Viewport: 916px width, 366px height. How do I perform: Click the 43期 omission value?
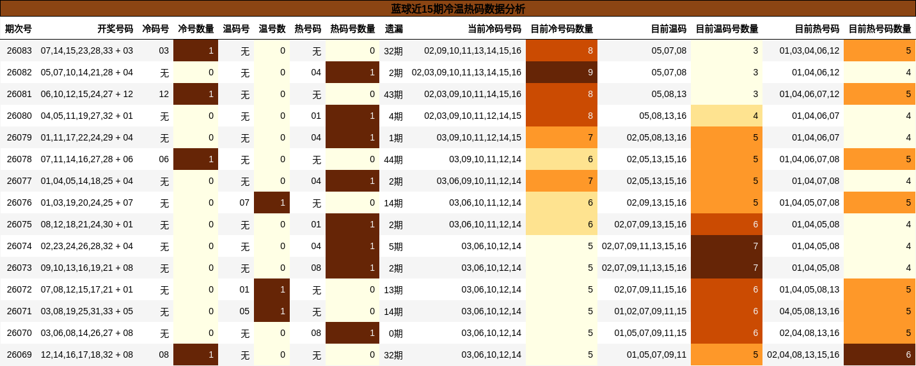tap(393, 94)
